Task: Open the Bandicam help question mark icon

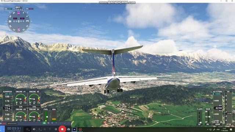Action: 56,123
